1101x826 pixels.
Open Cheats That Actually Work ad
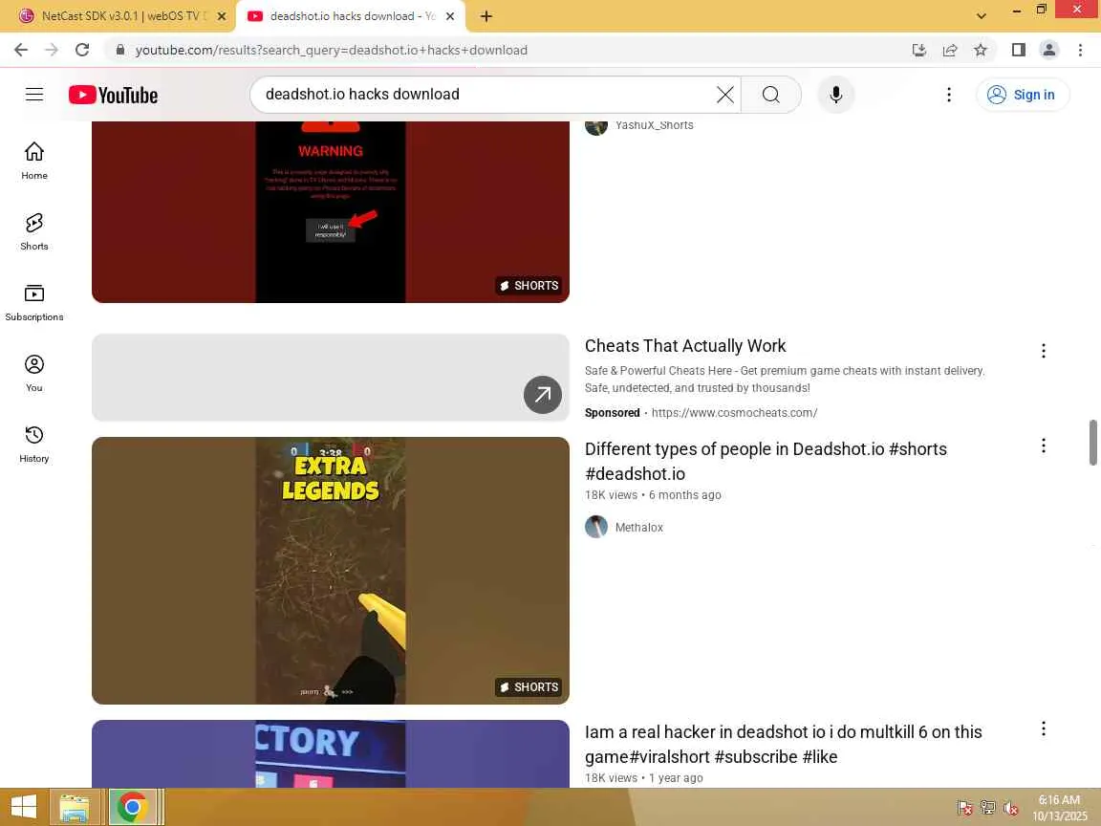tap(685, 345)
